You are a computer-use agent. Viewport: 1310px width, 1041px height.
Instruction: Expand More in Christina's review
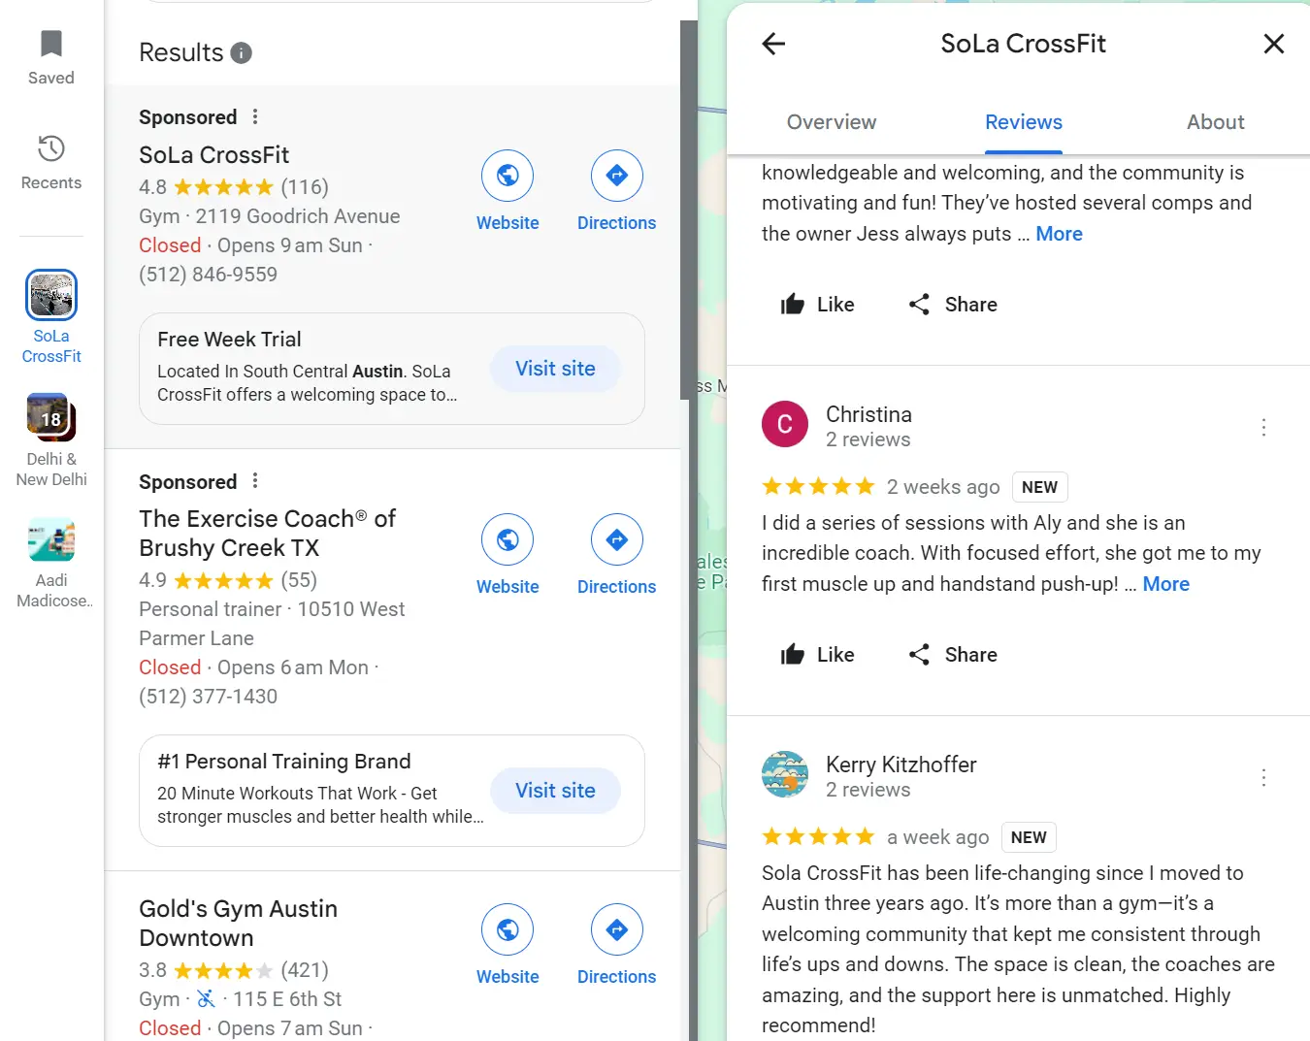coord(1165,583)
